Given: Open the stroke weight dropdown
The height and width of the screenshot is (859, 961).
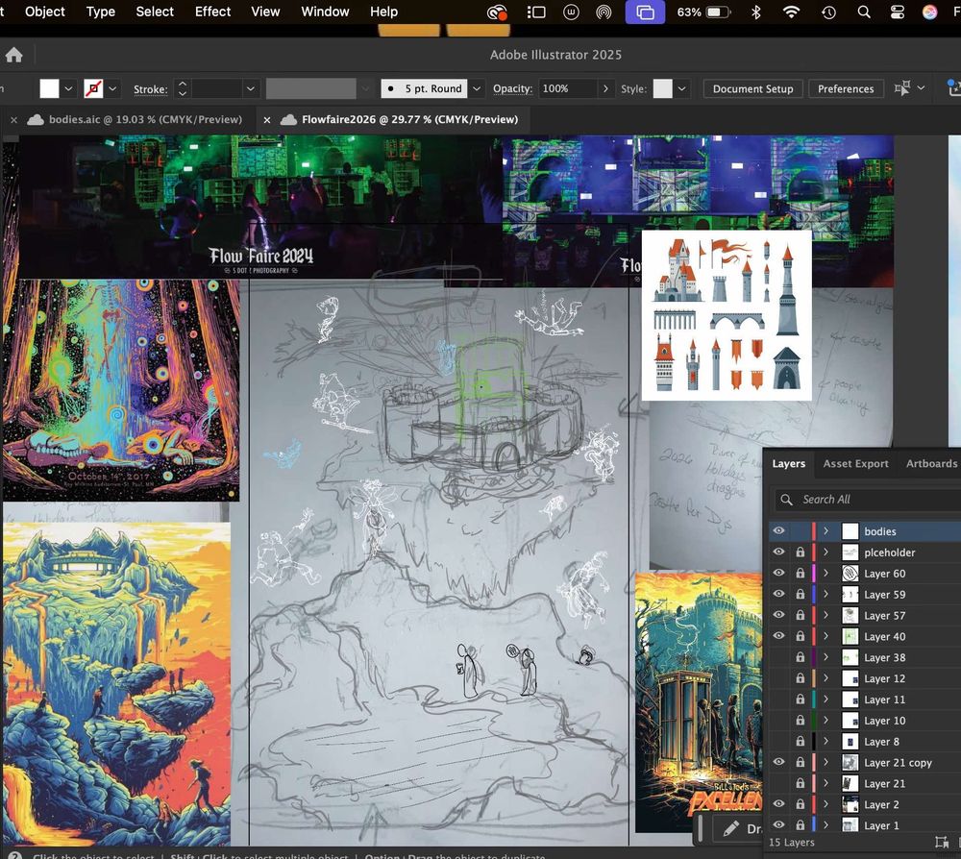Looking at the screenshot, I should pos(250,88).
